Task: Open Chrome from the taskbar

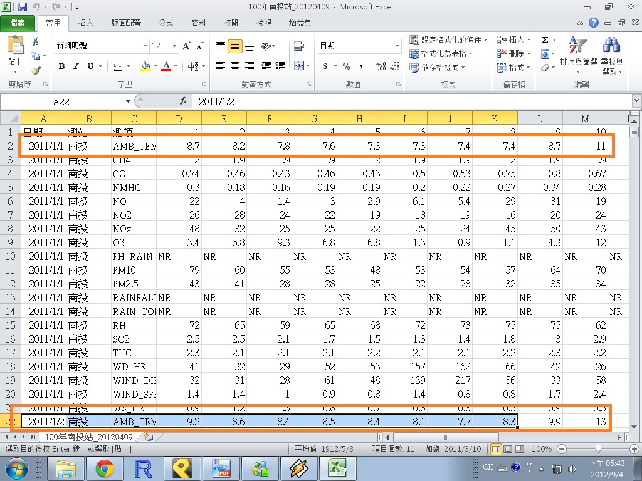Action: click(104, 467)
